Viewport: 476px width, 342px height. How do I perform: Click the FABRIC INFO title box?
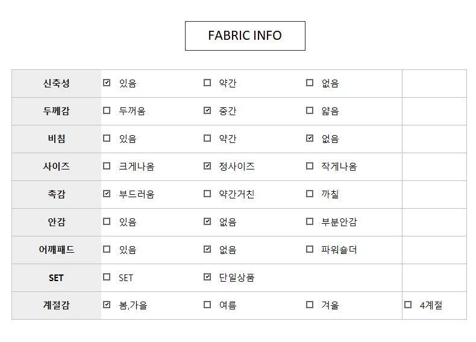click(x=245, y=36)
